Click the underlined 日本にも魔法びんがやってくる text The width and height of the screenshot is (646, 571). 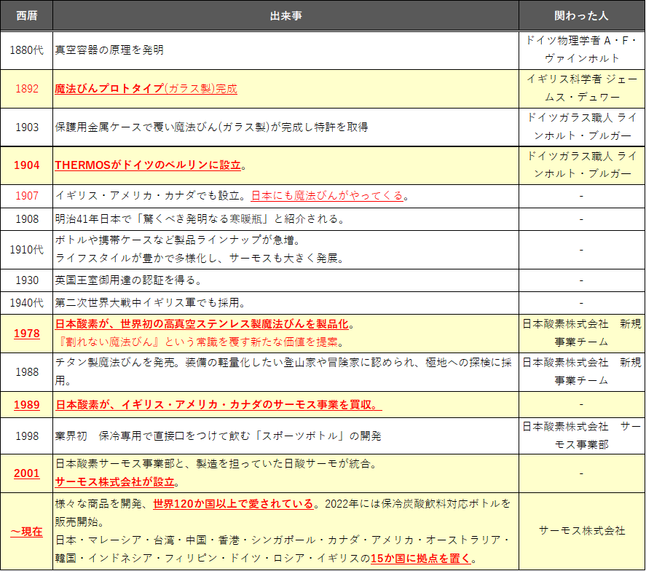point(327,196)
